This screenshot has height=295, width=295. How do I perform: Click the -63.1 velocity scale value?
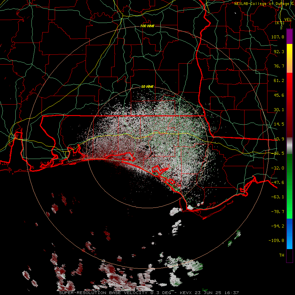tap(278, 197)
